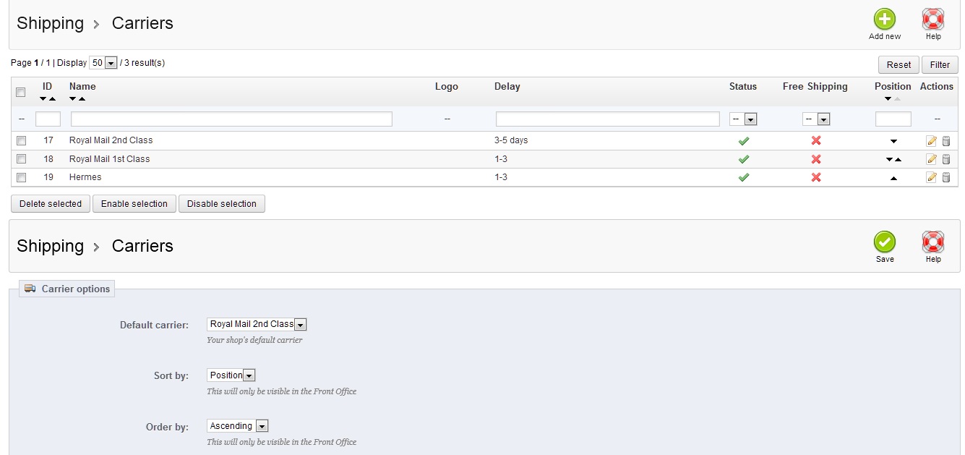
Task: Click the Royal Mail 2nd Class name cell
Action: click(x=111, y=140)
